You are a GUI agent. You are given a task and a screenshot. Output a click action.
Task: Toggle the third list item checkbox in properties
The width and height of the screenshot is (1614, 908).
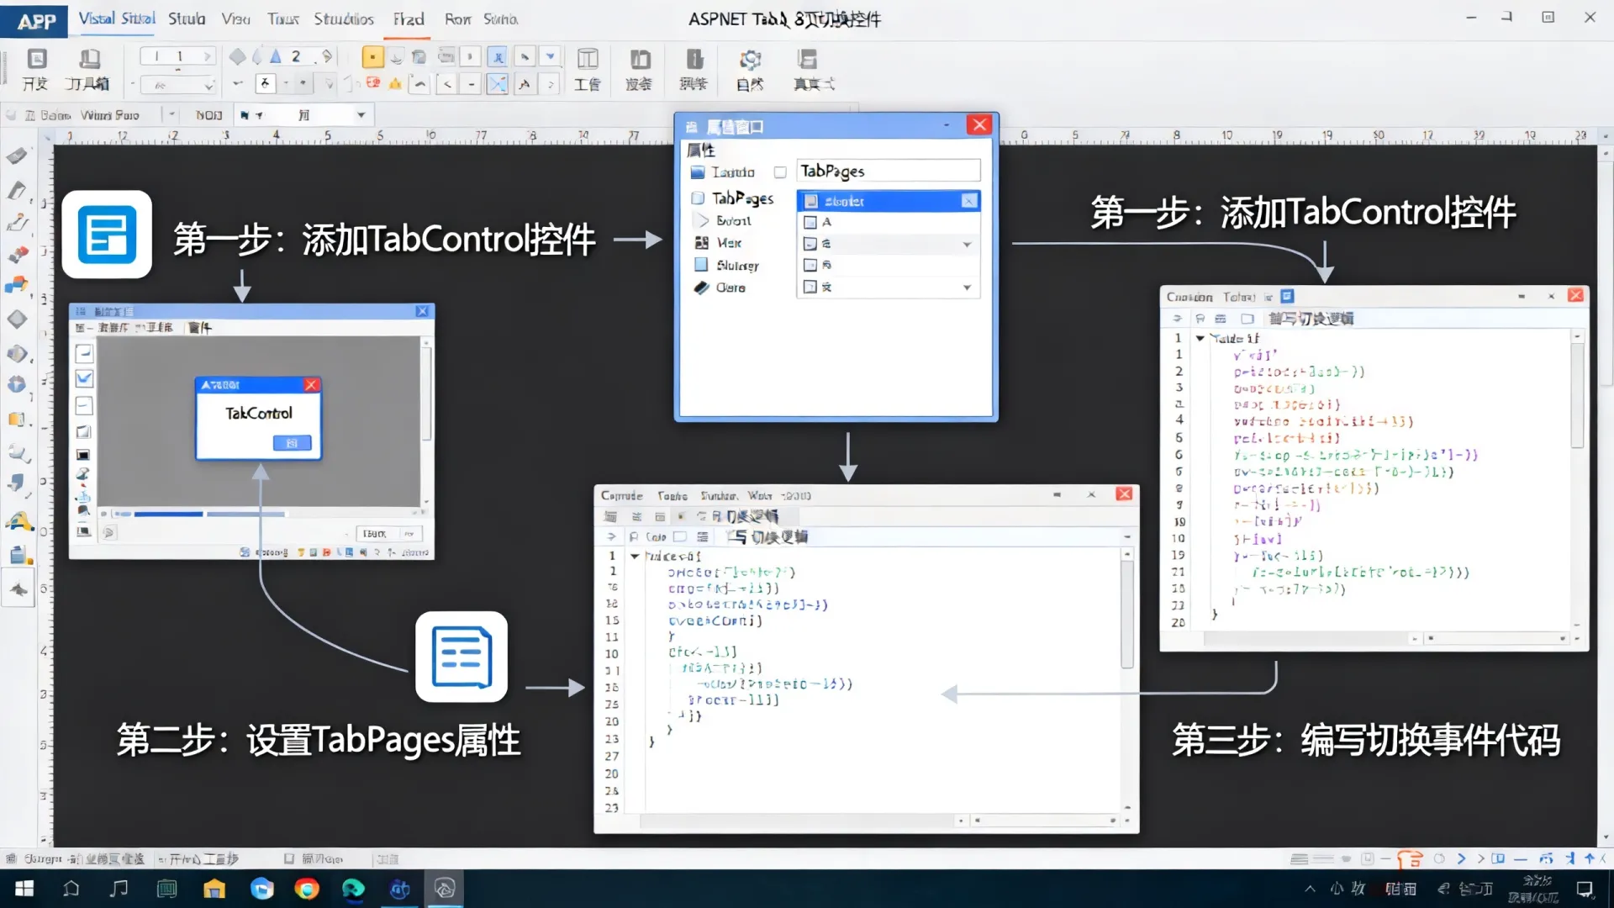click(810, 244)
